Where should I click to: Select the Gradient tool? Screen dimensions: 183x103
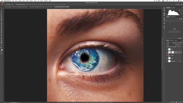click(1, 29)
